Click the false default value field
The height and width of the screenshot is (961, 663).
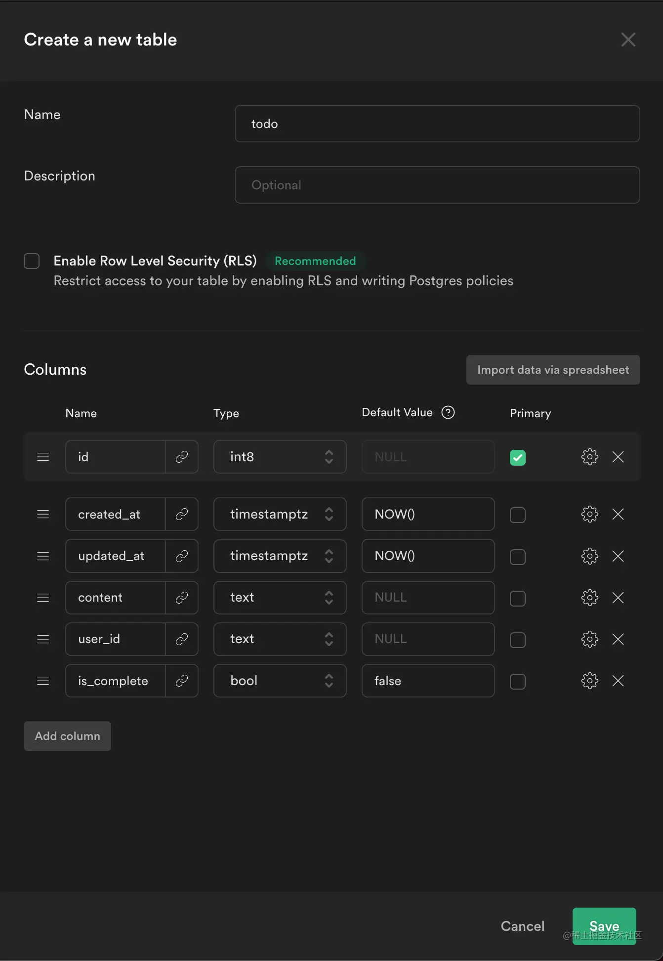click(428, 681)
